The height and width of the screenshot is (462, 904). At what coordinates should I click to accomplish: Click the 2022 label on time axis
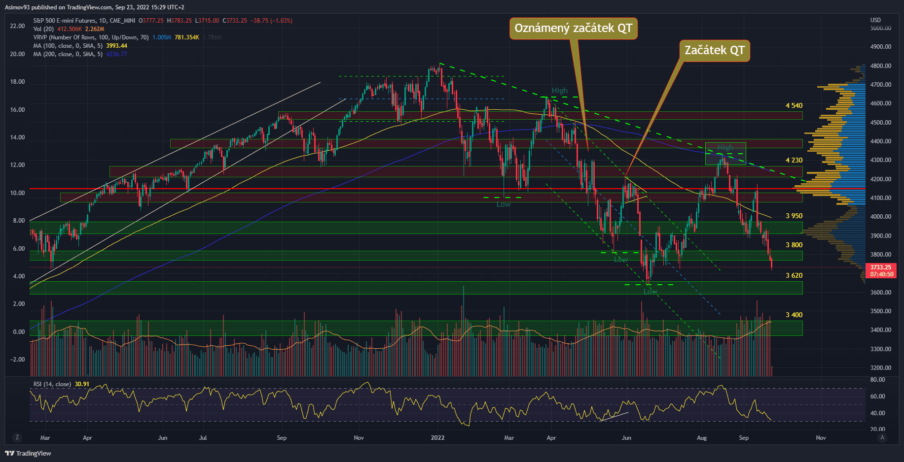(437, 438)
